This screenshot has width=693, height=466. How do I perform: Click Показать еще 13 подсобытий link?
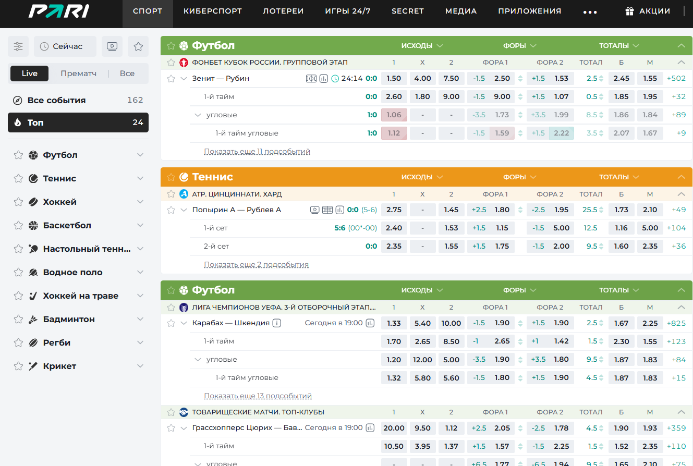(258, 396)
